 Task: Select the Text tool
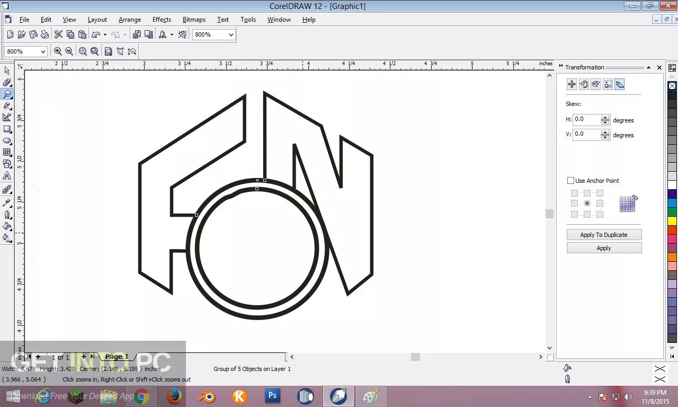7,176
